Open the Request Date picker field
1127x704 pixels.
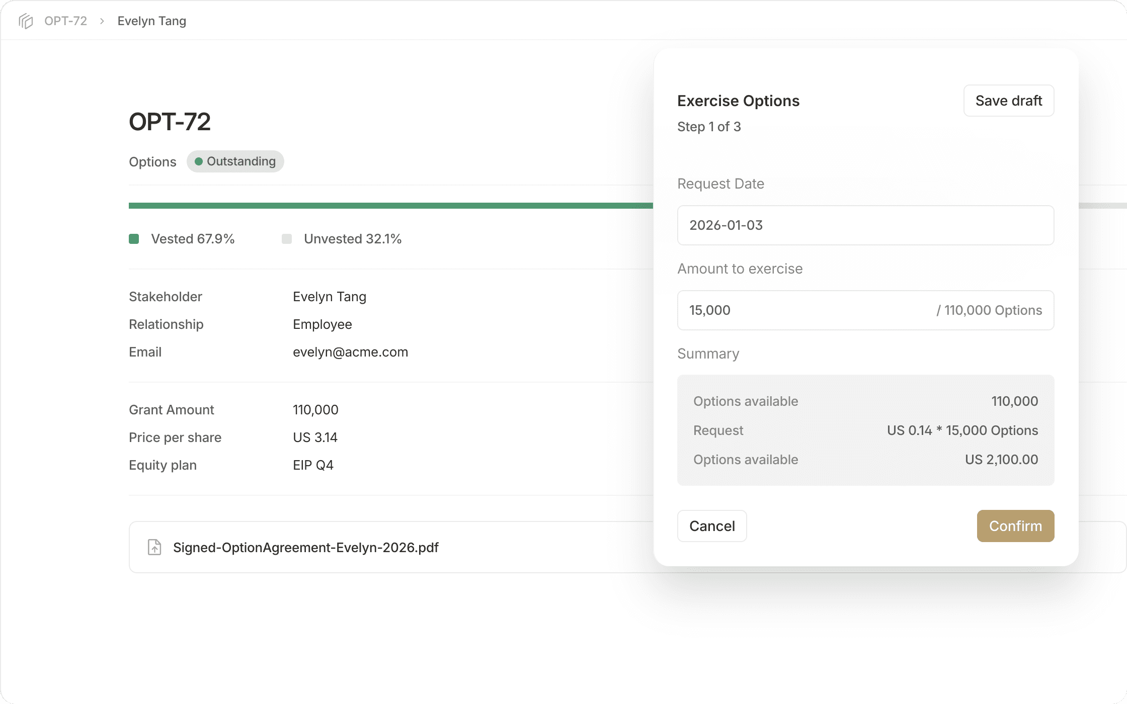tap(865, 225)
